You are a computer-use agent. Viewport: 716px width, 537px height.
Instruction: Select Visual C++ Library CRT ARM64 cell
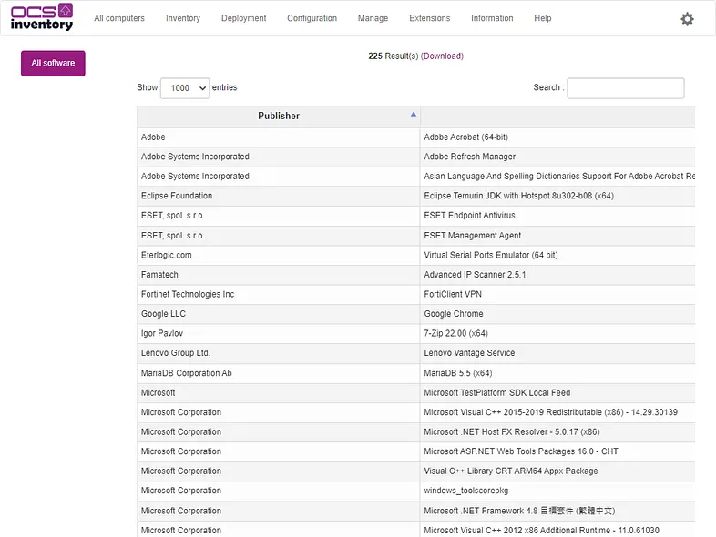point(557,471)
